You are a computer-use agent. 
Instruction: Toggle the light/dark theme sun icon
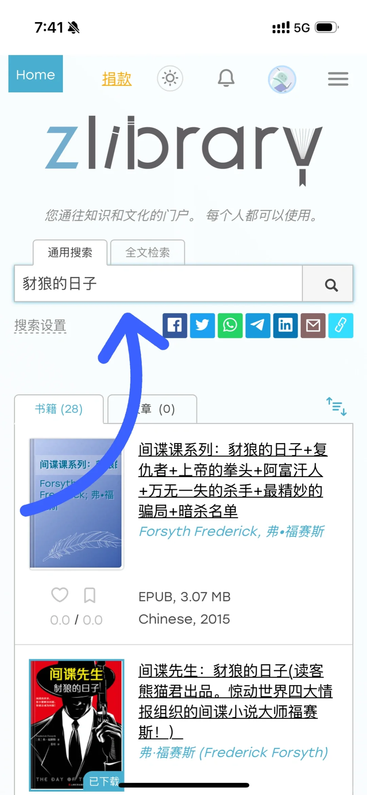point(170,78)
